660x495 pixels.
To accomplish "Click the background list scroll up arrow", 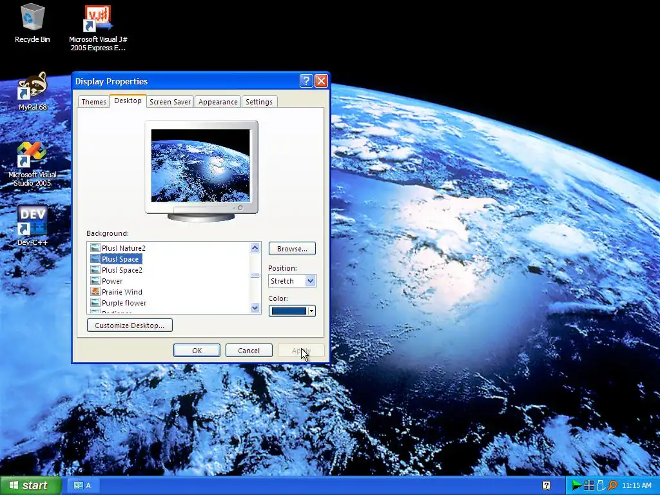I will [255, 248].
